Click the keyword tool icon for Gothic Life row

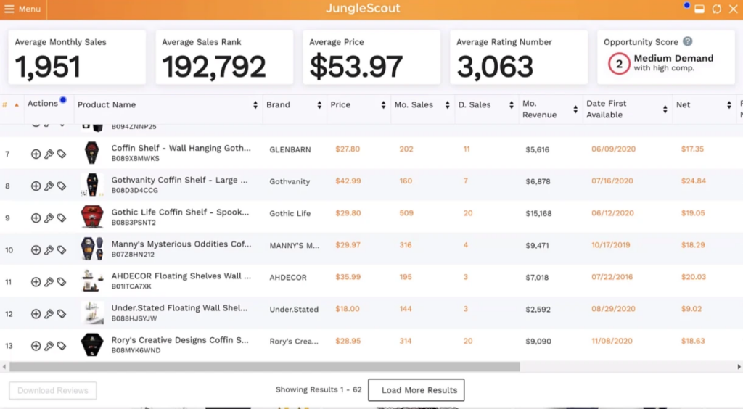click(x=49, y=218)
